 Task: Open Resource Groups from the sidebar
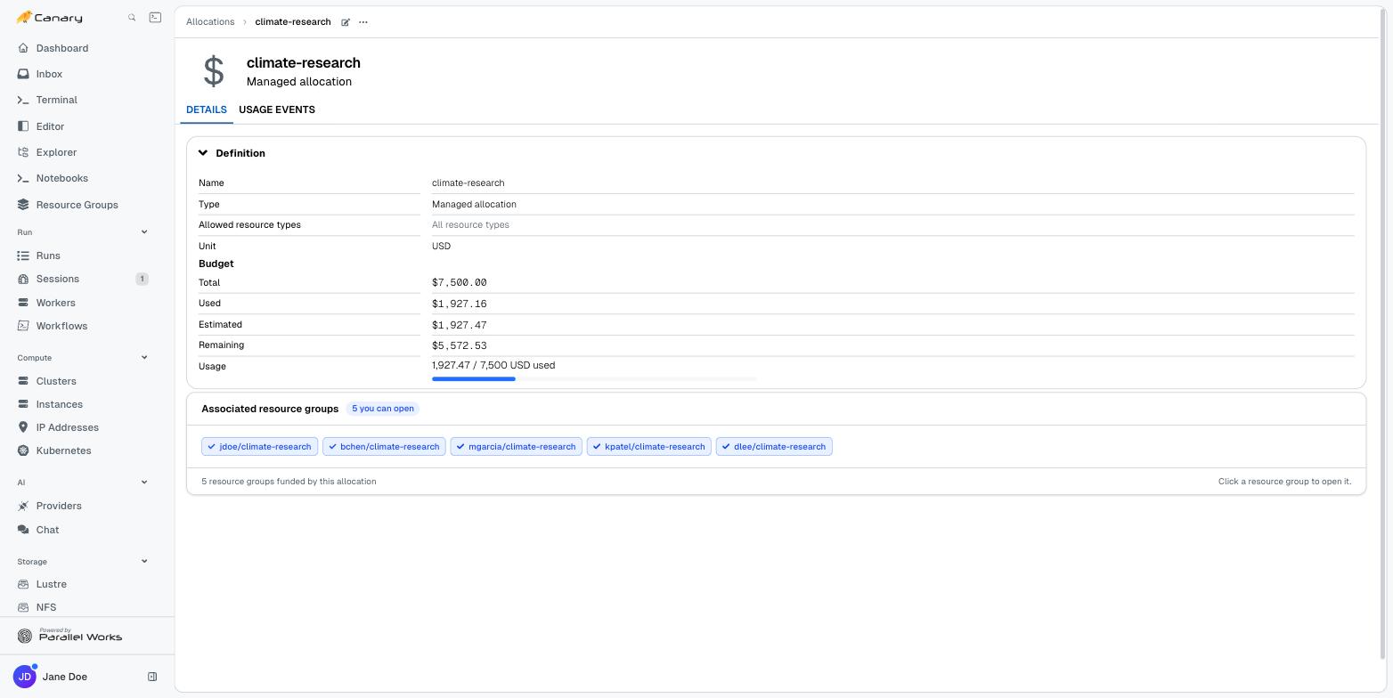pyautogui.click(x=77, y=205)
